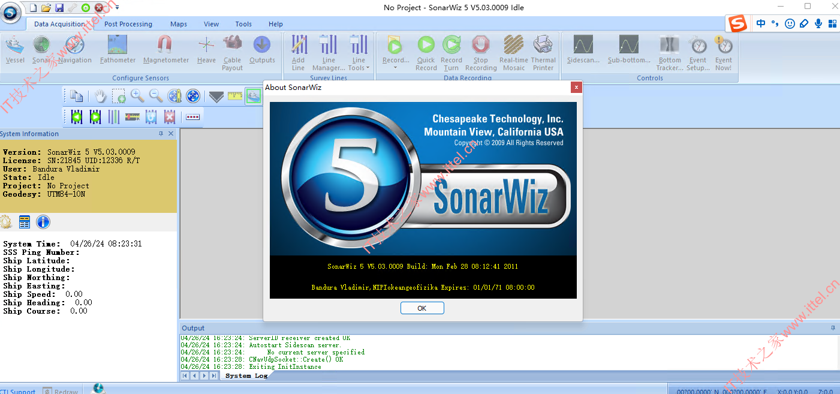Image resolution: width=840 pixels, height=394 pixels.
Task: Expand the Line Tools dropdown
Action: (359, 53)
